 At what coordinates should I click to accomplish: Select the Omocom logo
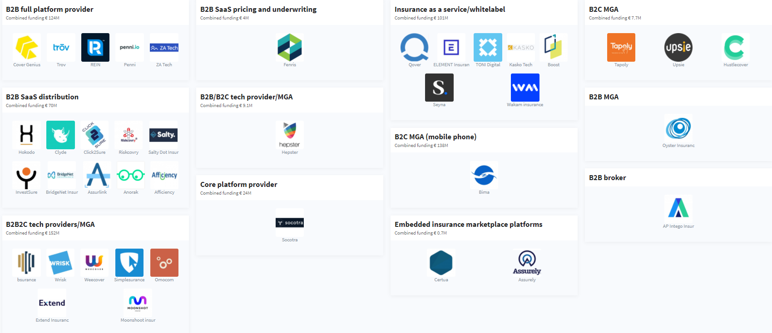(164, 263)
